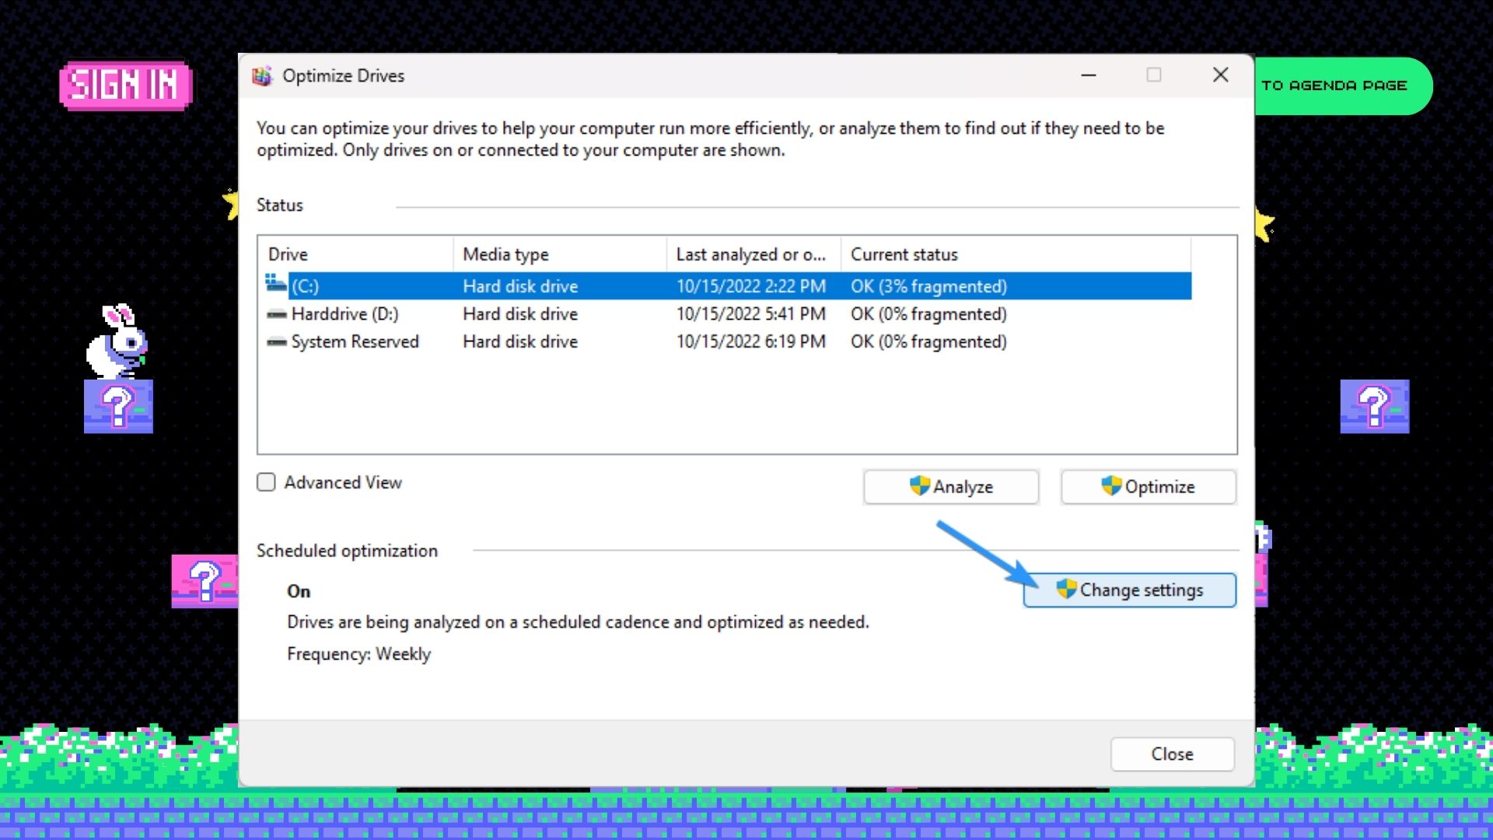Sort by the Drive column header
Image resolution: width=1493 pixels, height=840 pixels.
[355, 254]
